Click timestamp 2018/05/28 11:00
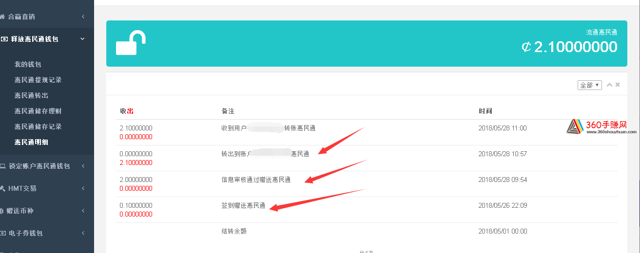Image resolution: width=640 pixels, height=253 pixels. 503,128
